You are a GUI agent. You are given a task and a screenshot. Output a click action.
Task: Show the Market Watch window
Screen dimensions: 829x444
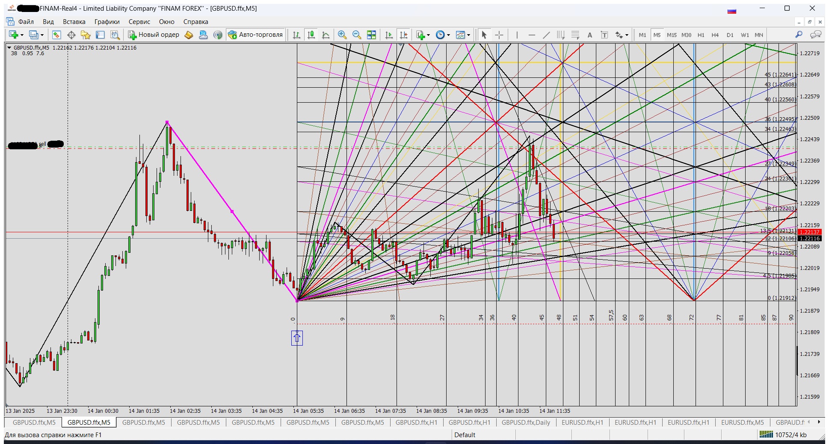56,35
